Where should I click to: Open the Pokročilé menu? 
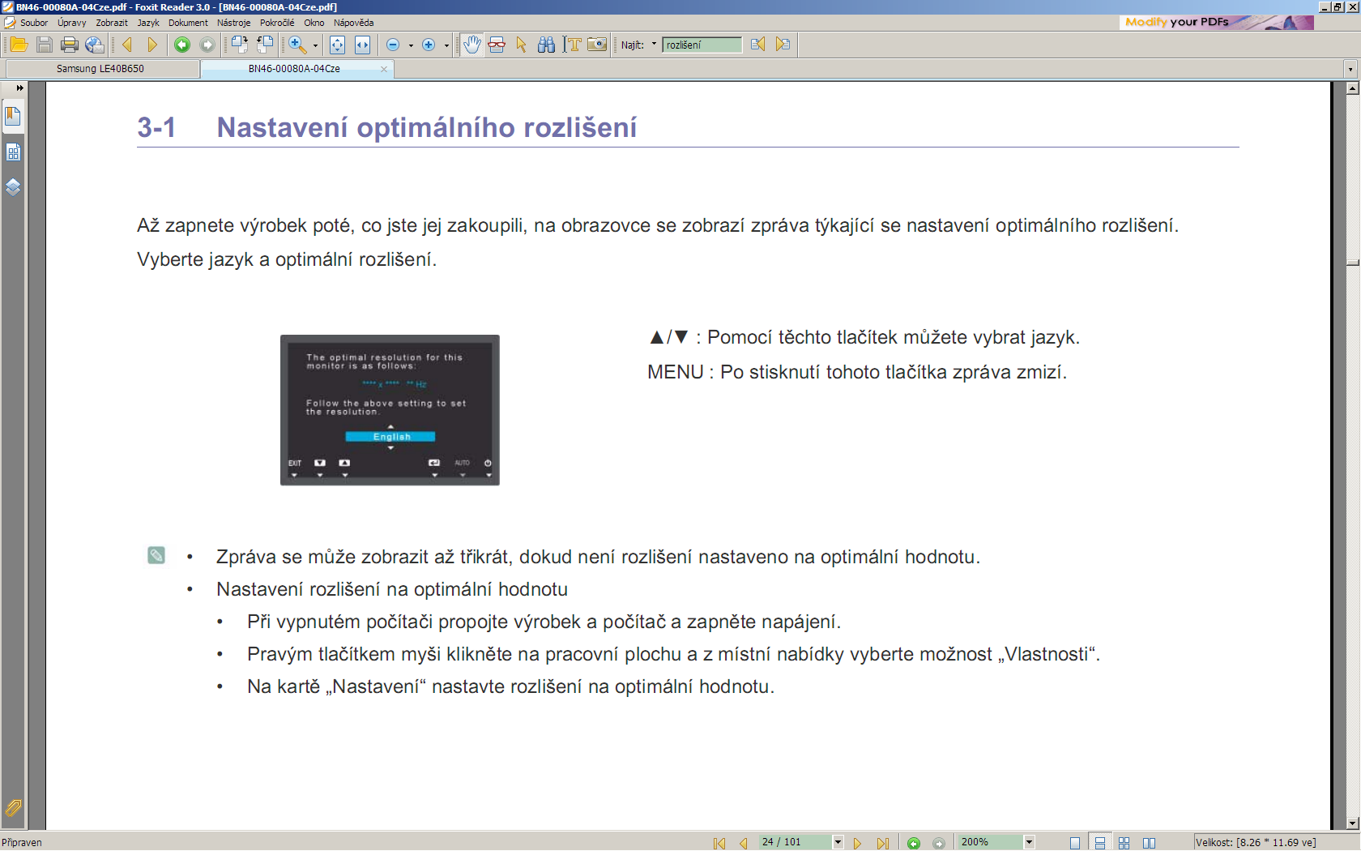(x=277, y=23)
